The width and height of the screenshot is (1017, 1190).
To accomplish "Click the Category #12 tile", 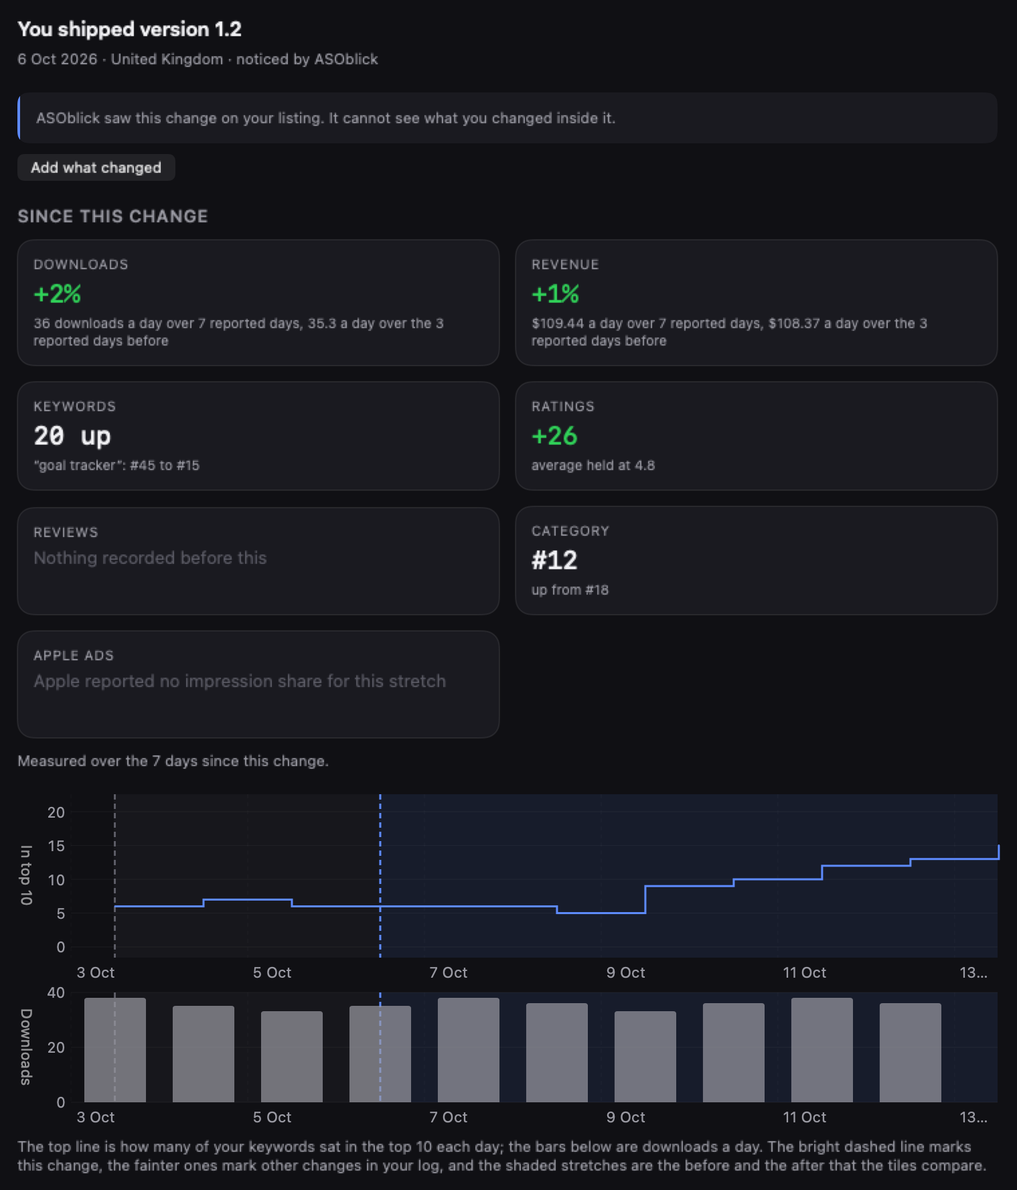I will (x=757, y=561).
